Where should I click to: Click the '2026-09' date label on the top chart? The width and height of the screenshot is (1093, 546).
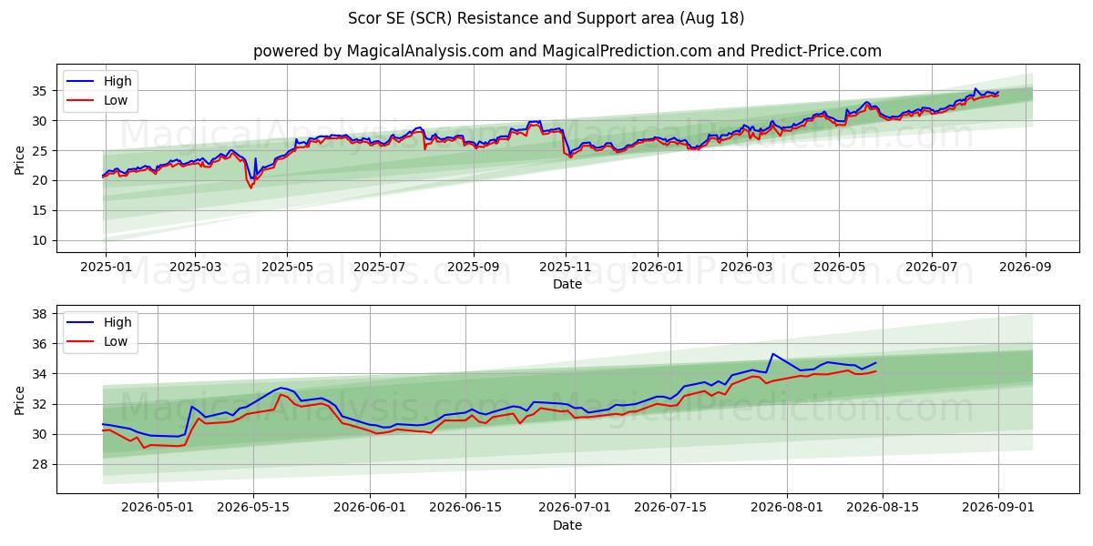pyautogui.click(x=1025, y=267)
